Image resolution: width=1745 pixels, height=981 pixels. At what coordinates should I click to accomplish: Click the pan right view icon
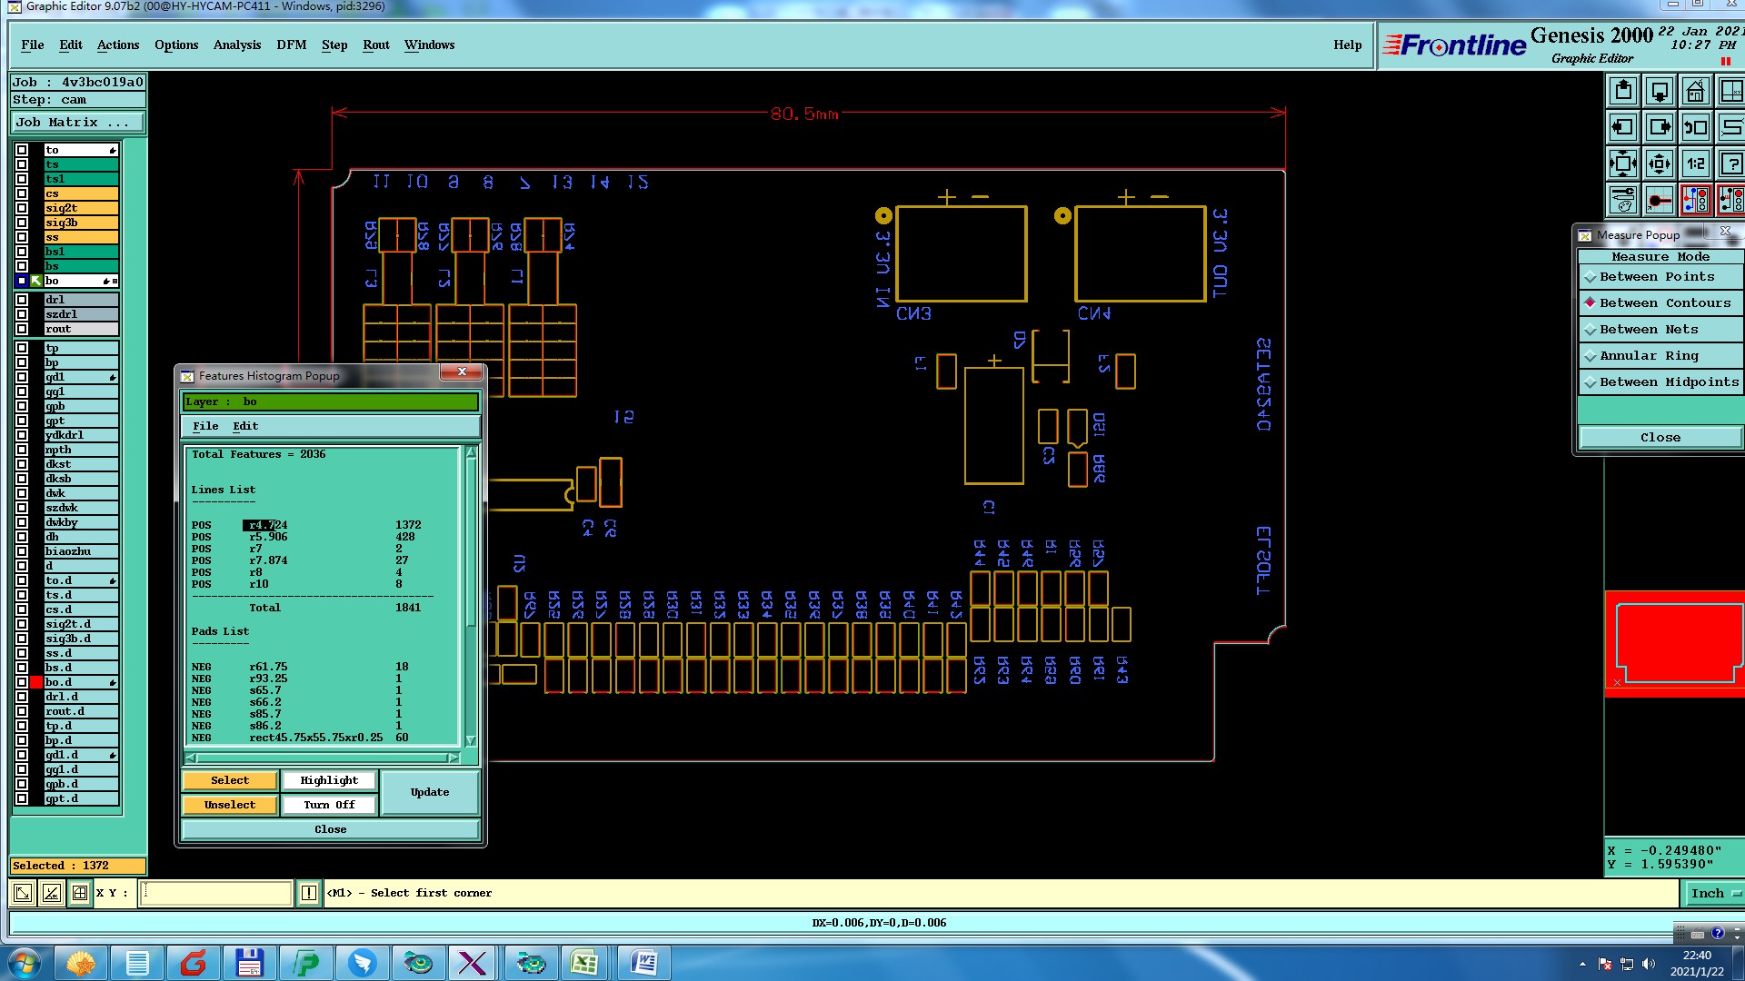1660,128
